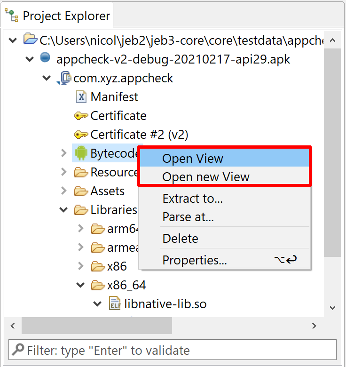Viewport: 346px width, 367px height.
Task: Click the horizontal scrollbar thumb
Action: (97, 325)
